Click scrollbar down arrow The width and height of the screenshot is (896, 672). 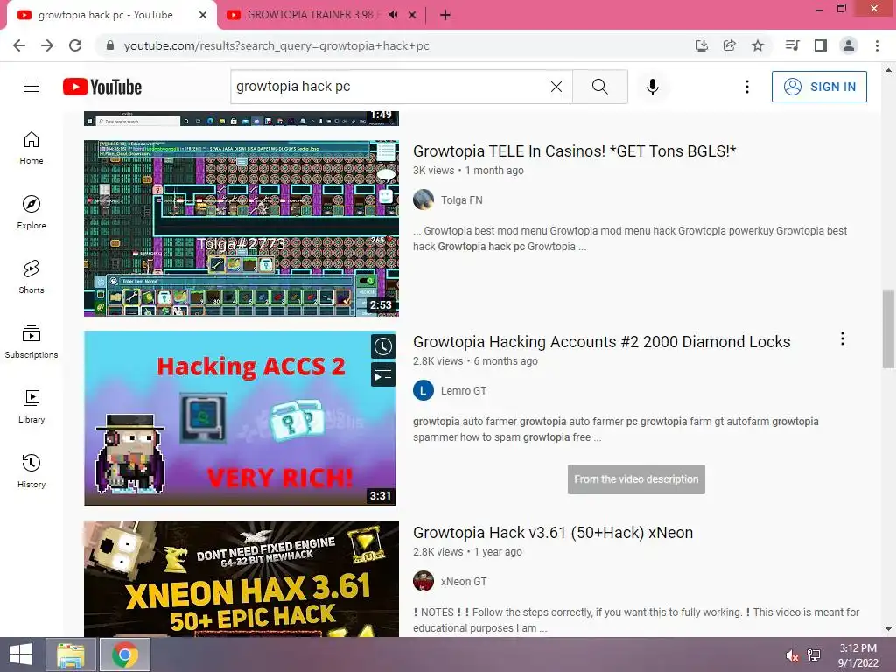click(888, 629)
